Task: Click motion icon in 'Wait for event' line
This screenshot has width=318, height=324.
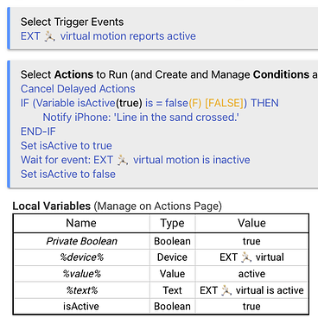Action: tap(123, 160)
